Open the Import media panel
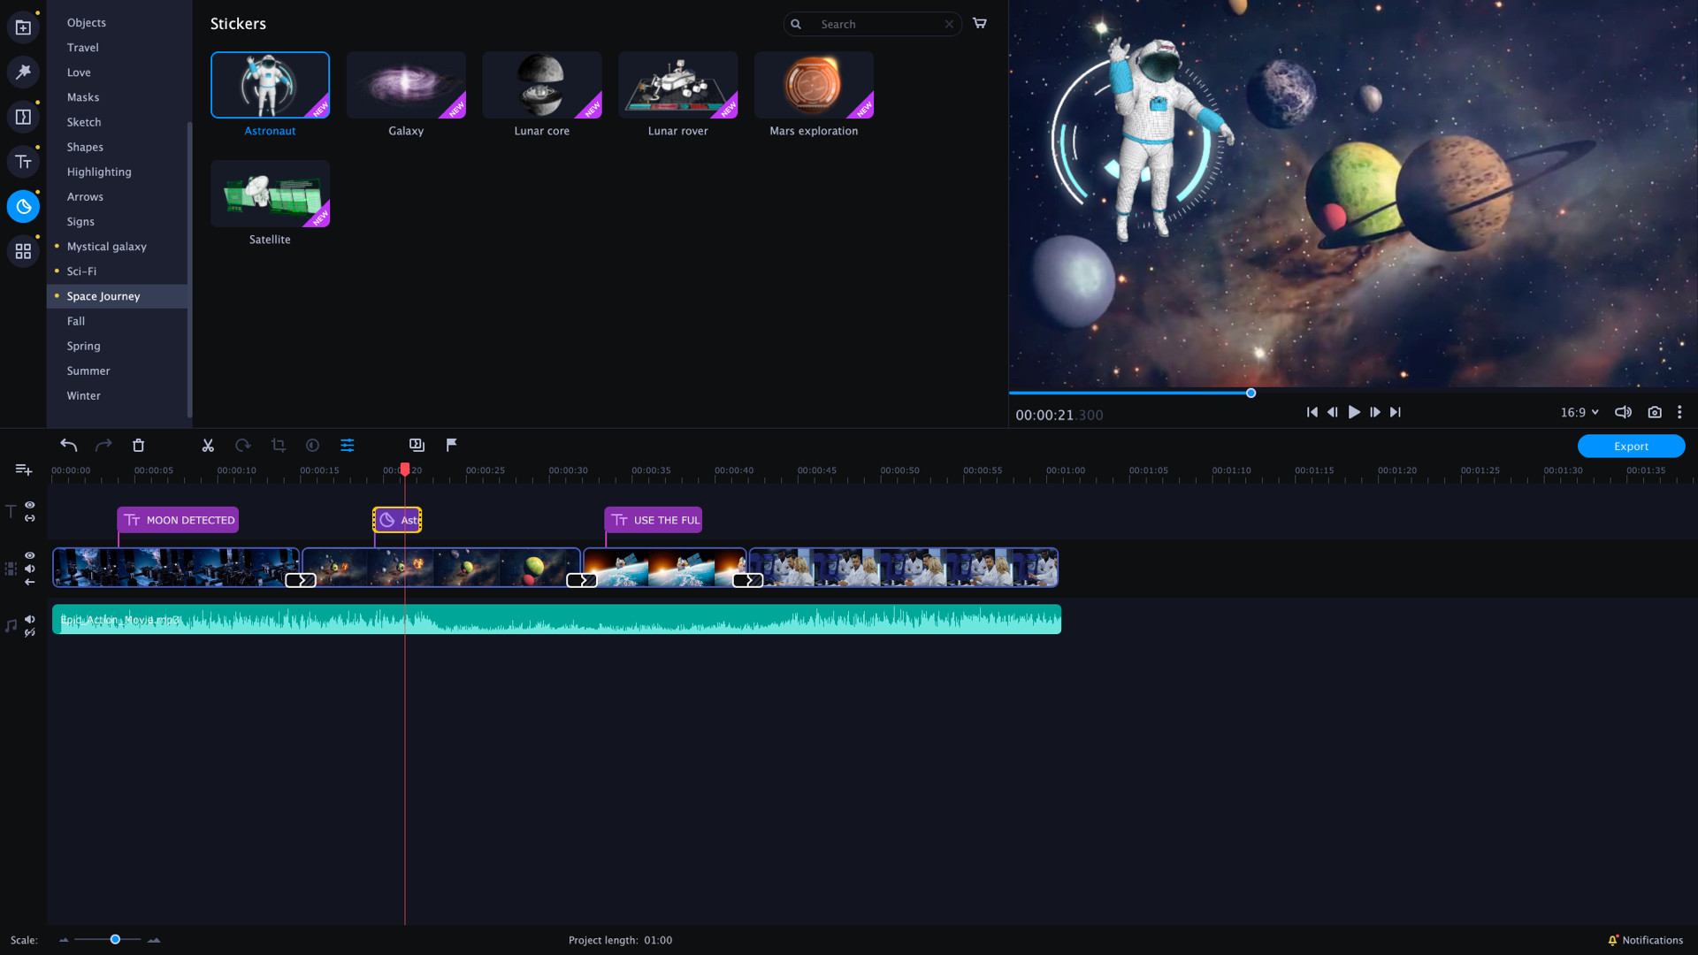The width and height of the screenshot is (1698, 955). tap(23, 27)
